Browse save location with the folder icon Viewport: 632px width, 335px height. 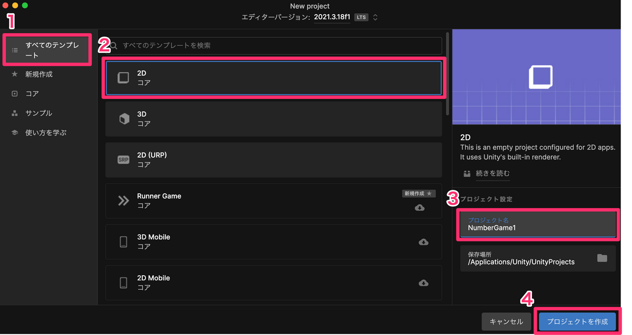point(602,258)
